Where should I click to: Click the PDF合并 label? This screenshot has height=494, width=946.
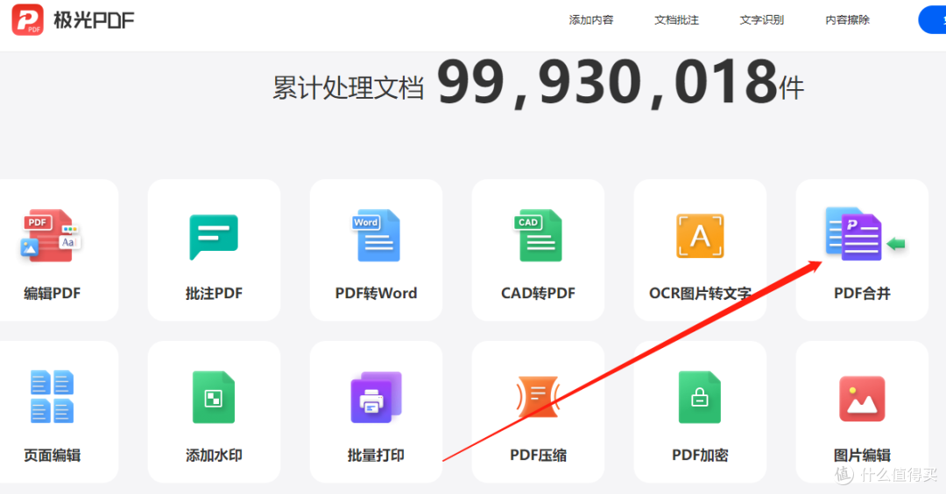(862, 294)
